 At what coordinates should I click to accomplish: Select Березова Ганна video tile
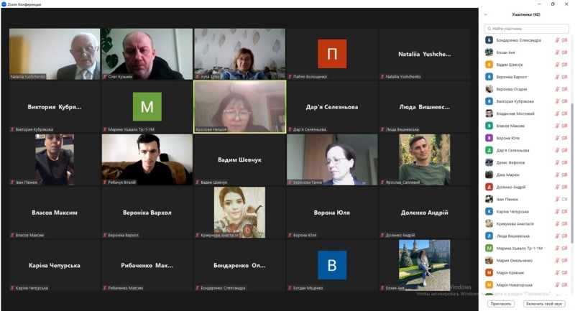[332, 159]
